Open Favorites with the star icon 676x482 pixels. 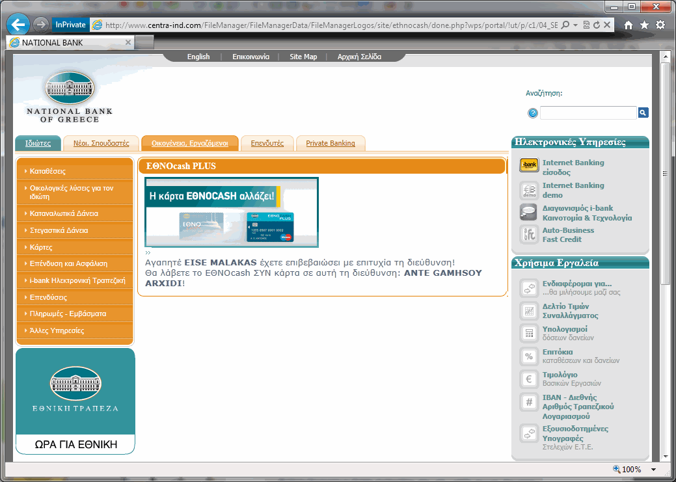pyautogui.click(x=645, y=25)
